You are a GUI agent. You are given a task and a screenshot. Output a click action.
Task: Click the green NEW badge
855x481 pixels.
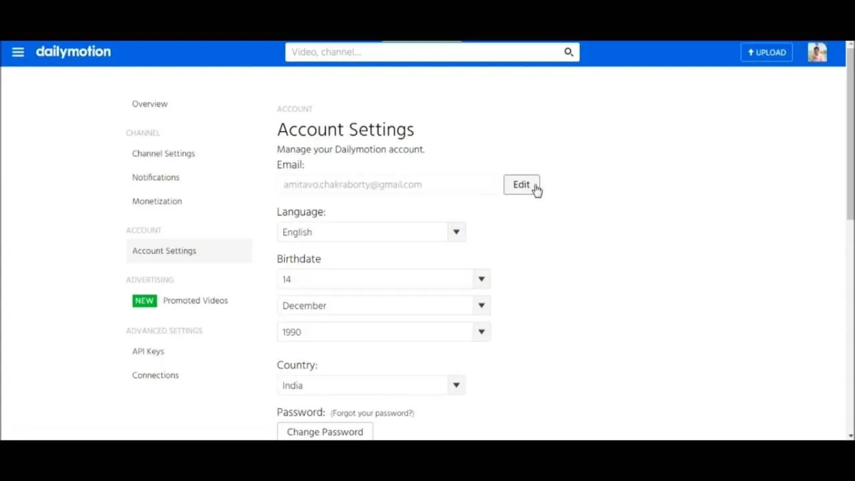(x=144, y=301)
